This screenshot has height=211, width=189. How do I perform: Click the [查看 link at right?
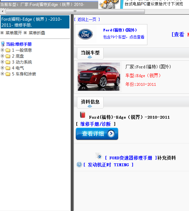coord(178,34)
